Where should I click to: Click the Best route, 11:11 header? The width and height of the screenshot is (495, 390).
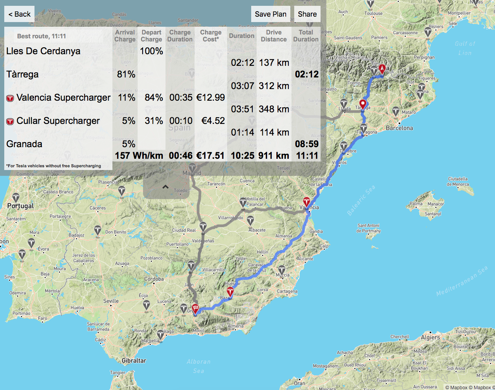point(41,36)
